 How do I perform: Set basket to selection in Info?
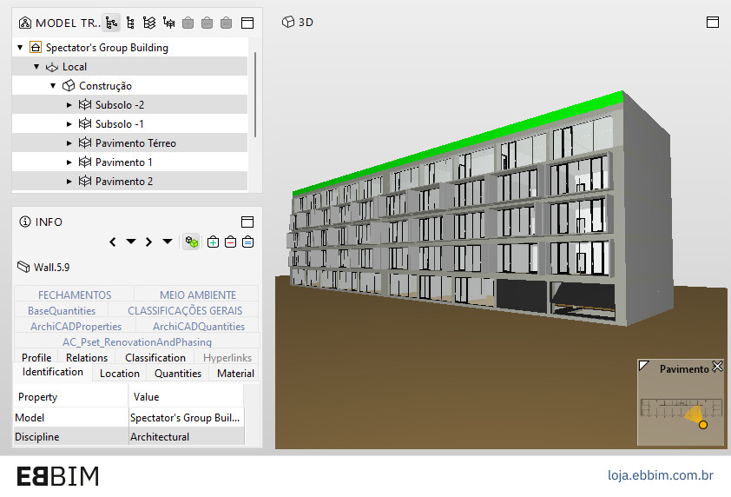pos(248,242)
